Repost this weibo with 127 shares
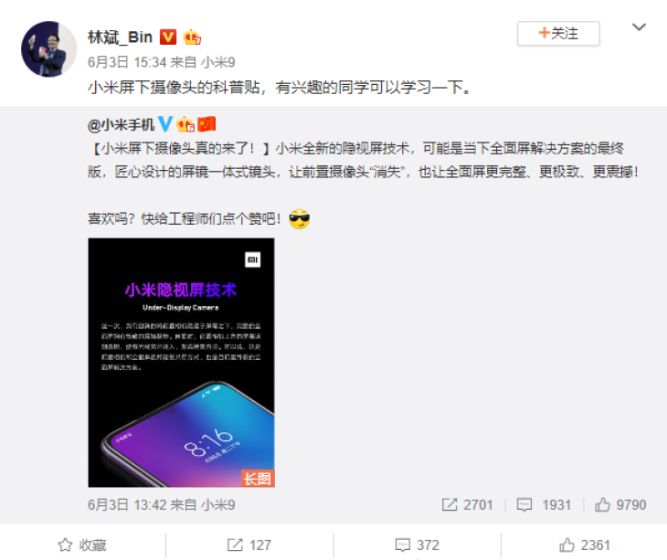The height and width of the screenshot is (560, 667). point(249,544)
